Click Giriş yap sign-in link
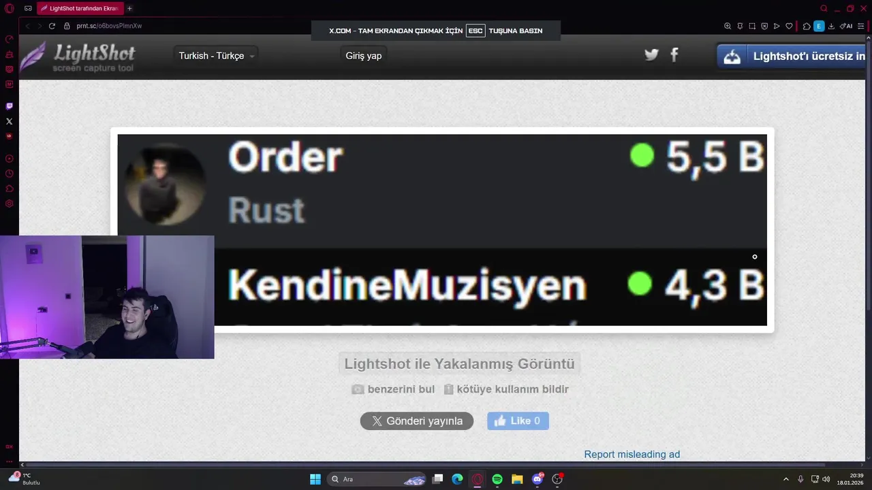The height and width of the screenshot is (490, 872). tap(363, 56)
